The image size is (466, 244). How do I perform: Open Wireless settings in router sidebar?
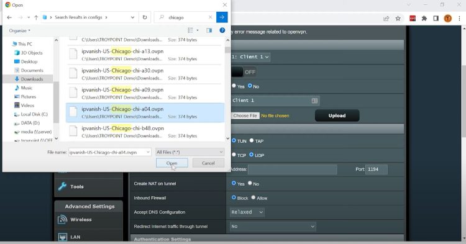(89, 220)
